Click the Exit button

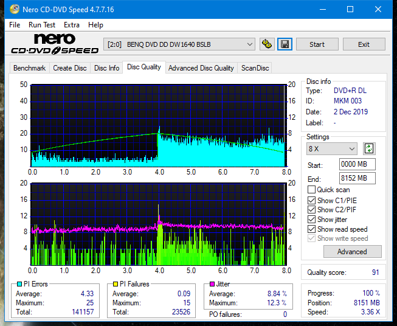click(x=364, y=44)
